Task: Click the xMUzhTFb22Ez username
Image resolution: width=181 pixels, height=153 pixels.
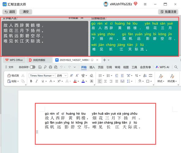Action: pyautogui.click(x=121, y=4)
